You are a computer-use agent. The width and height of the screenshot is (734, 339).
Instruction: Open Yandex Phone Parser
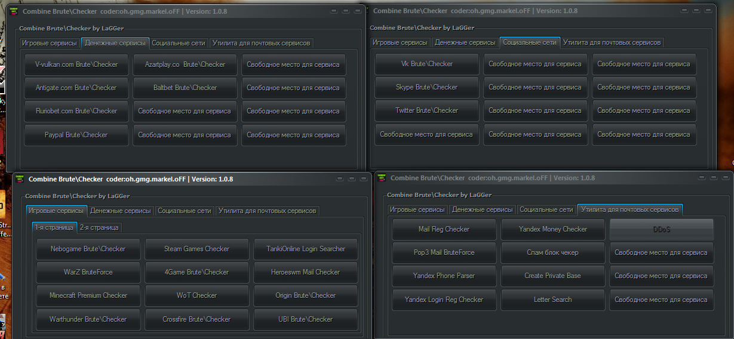444,276
